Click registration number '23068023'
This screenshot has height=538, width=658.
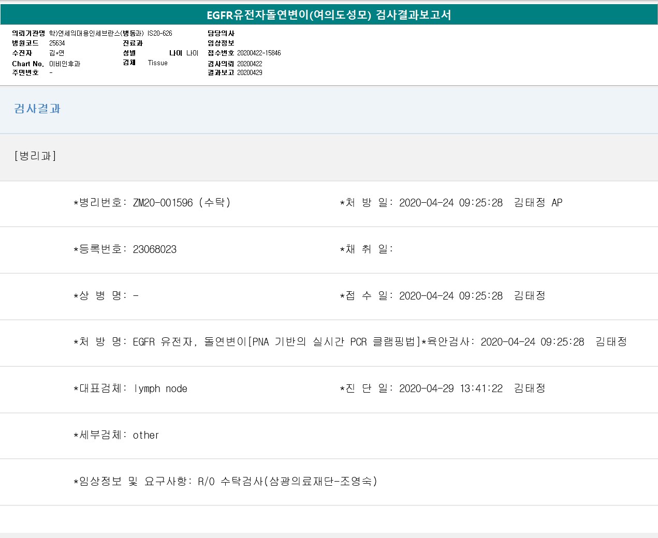point(155,249)
